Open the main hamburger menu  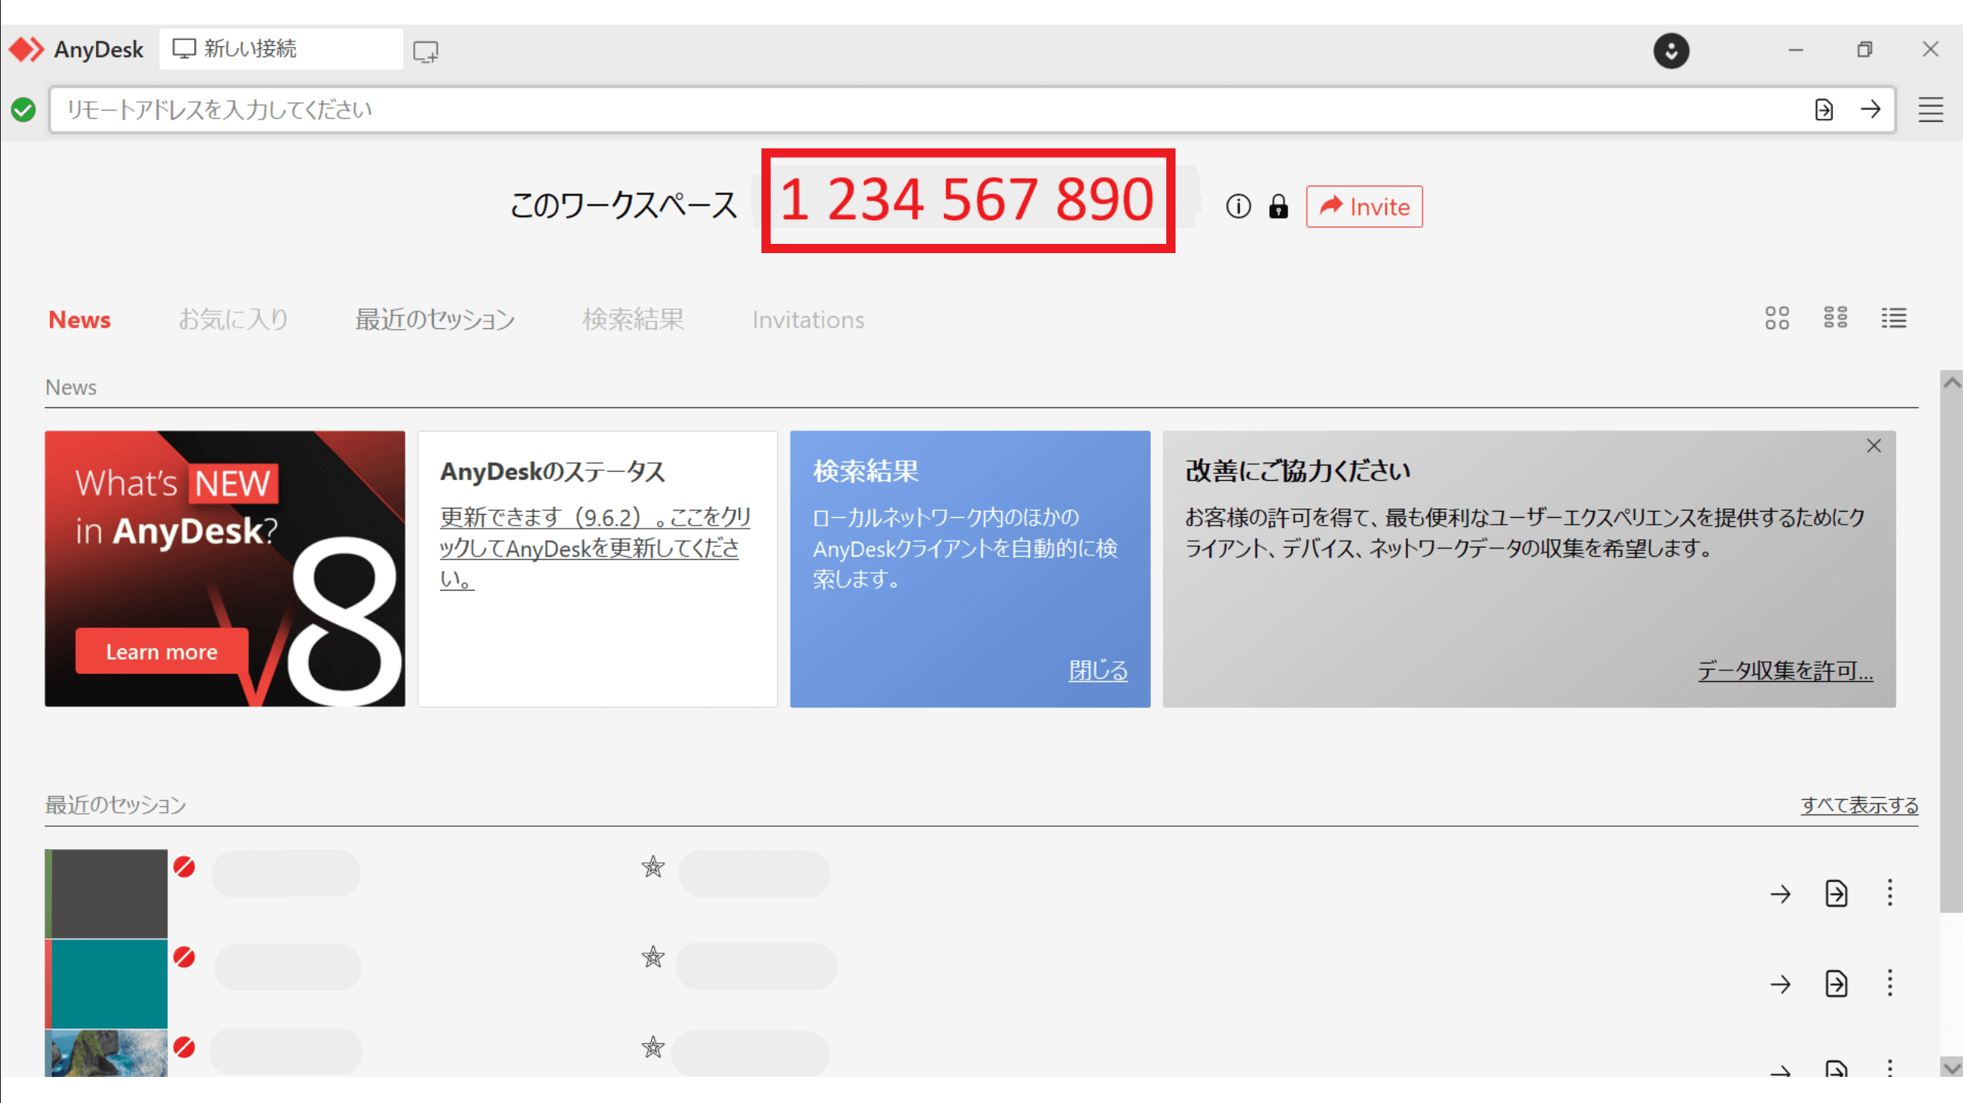coord(1930,110)
